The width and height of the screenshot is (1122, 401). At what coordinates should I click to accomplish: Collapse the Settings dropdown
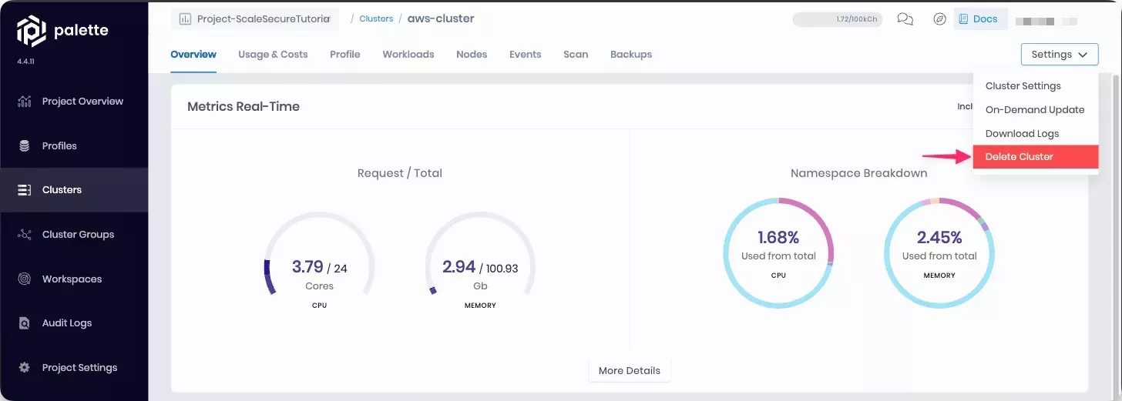1060,55
